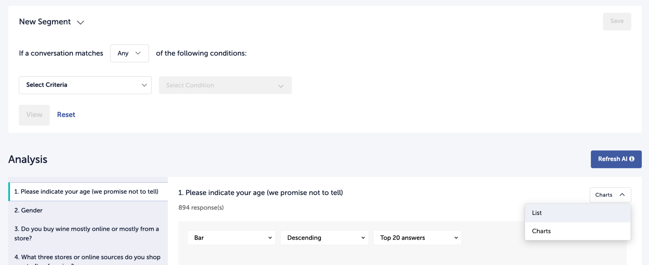Open the Any match-type dropdown
Image resolution: width=649 pixels, height=265 pixels.
click(x=129, y=53)
